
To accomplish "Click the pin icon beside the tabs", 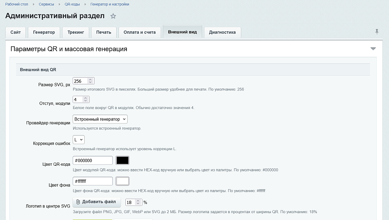I will (377, 32).
